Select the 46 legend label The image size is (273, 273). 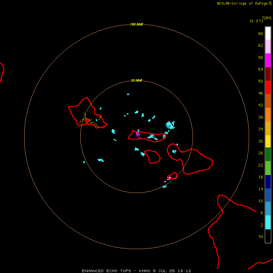(261, 93)
